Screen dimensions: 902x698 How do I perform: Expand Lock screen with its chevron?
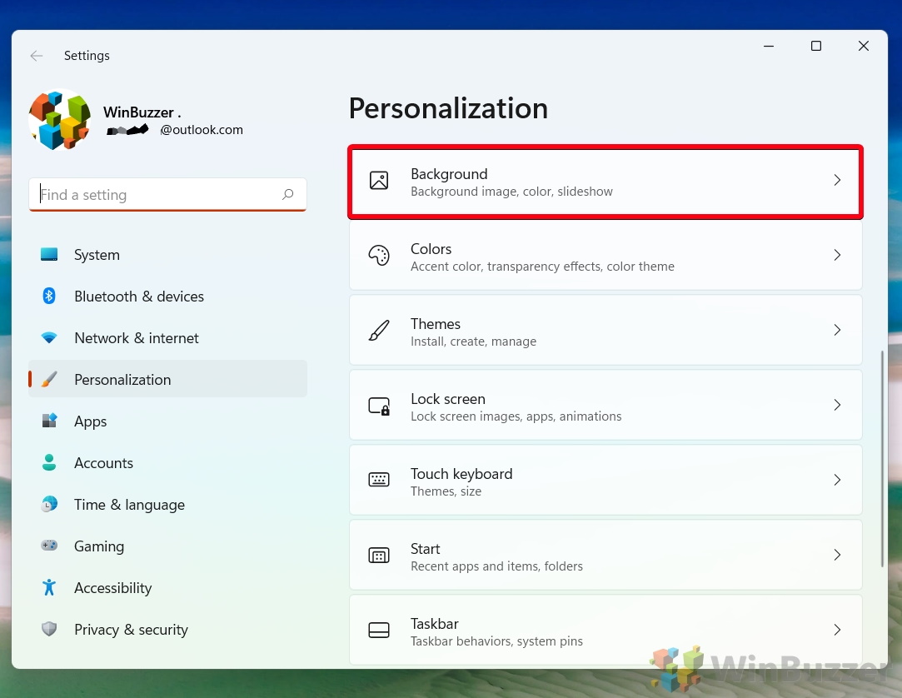pos(837,406)
